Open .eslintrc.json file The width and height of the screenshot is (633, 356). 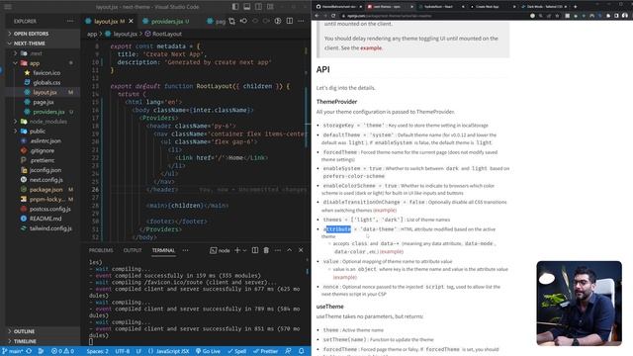45,140
